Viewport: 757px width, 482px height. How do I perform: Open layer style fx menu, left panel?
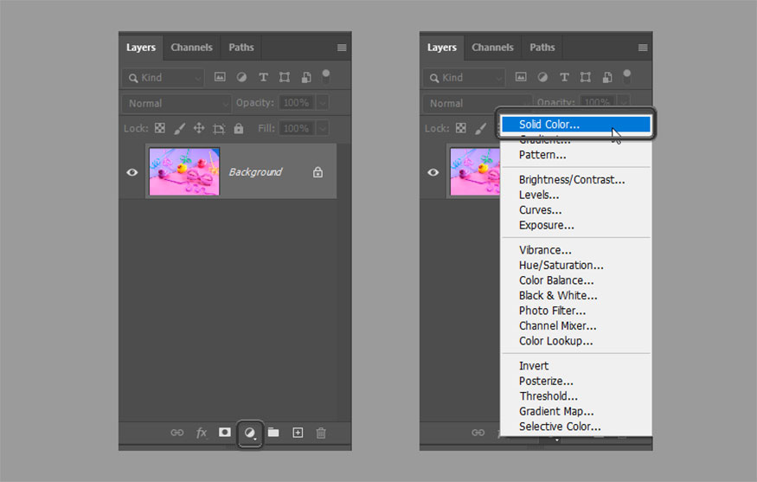(202, 433)
